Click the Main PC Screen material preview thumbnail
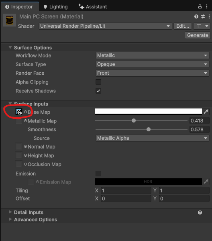The width and height of the screenshot is (212, 241). tap(10, 20)
